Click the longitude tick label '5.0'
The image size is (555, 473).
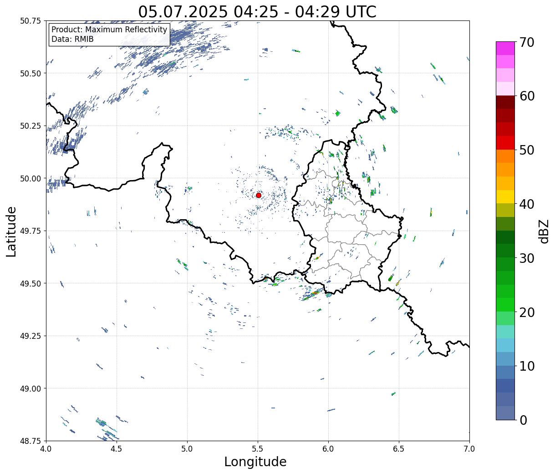187,449
